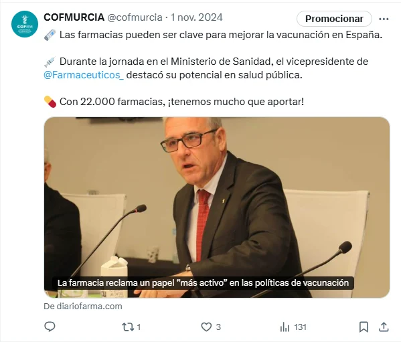
Task: View post analytics bar chart icon
Action: click(285, 327)
